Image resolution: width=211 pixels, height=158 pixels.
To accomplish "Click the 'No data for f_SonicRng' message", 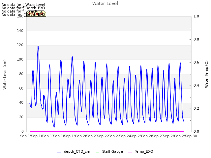I will pyautogui.click(x=22, y=11).
